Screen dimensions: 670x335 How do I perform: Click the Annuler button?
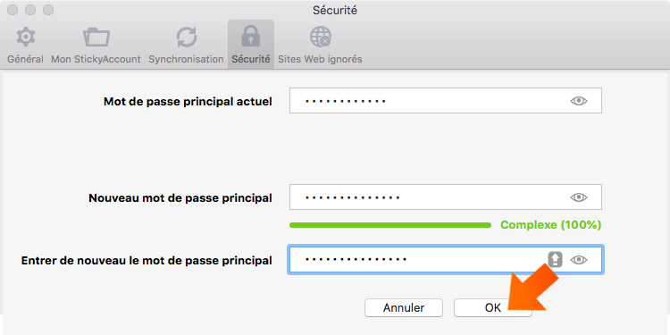404,307
